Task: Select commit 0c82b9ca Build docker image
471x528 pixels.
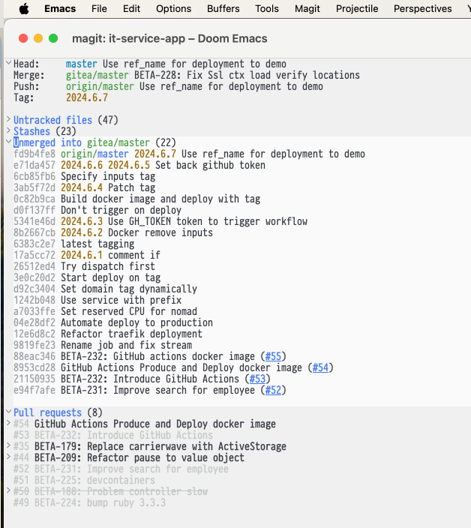Action: tap(137, 199)
